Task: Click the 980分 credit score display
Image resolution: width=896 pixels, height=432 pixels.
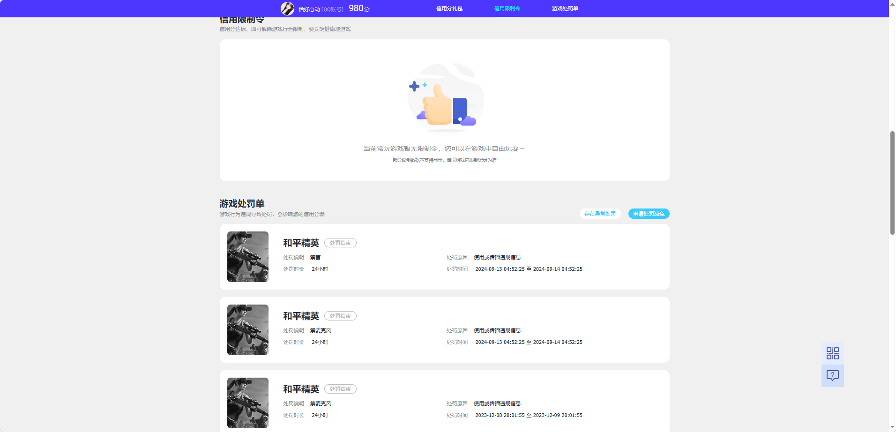Action: [x=358, y=8]
